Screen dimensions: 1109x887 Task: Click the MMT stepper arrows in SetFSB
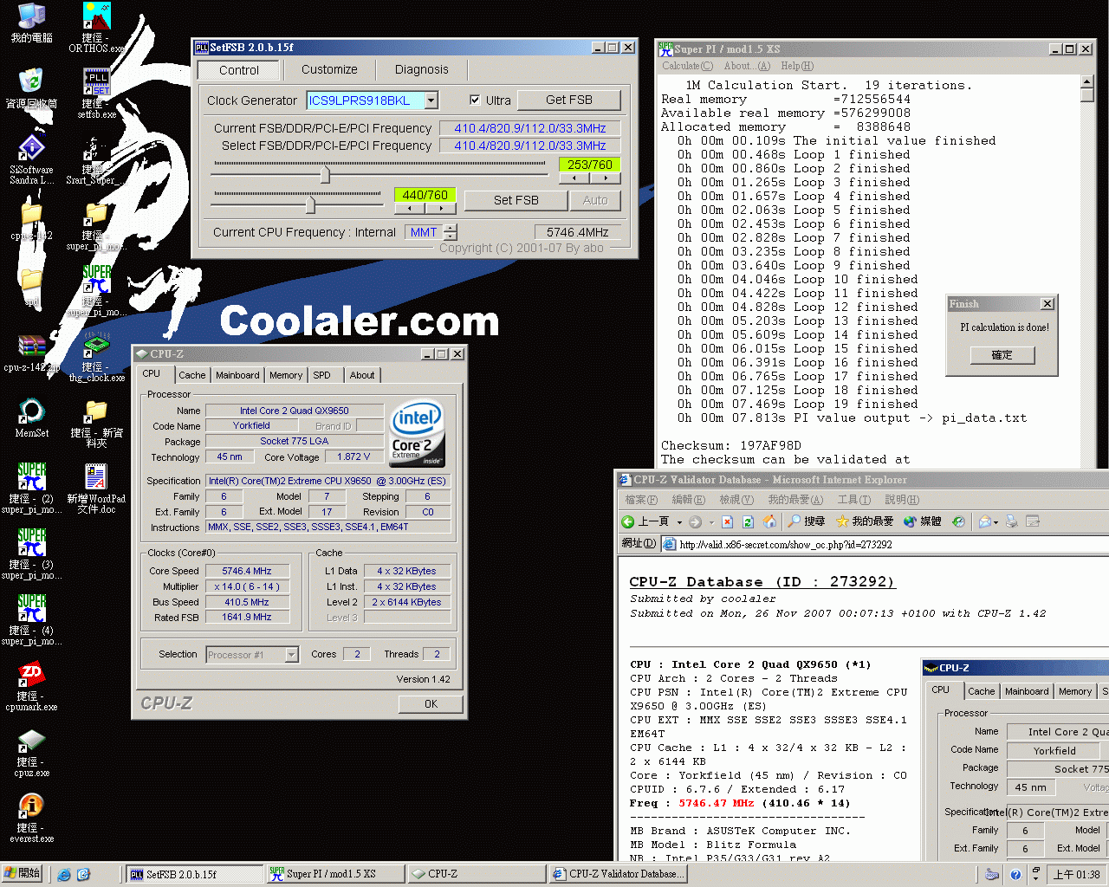click(450, 232)
